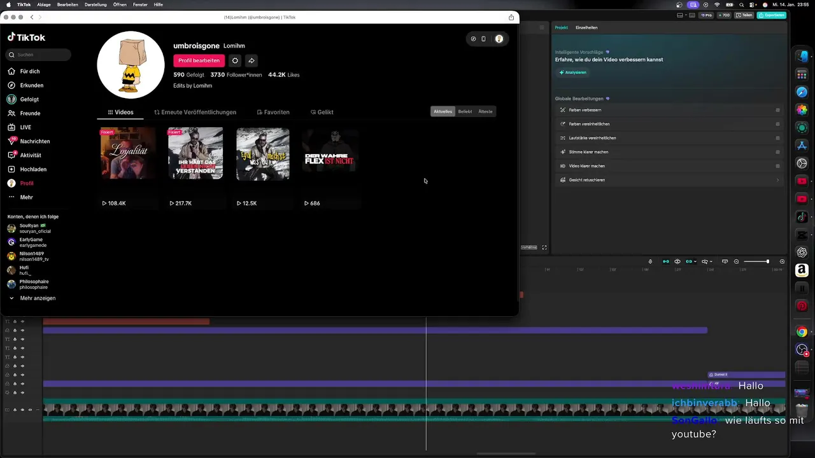Viewport: 815px width, 458px height.
Task: Lock the main video track
Action: click(15, 410)
